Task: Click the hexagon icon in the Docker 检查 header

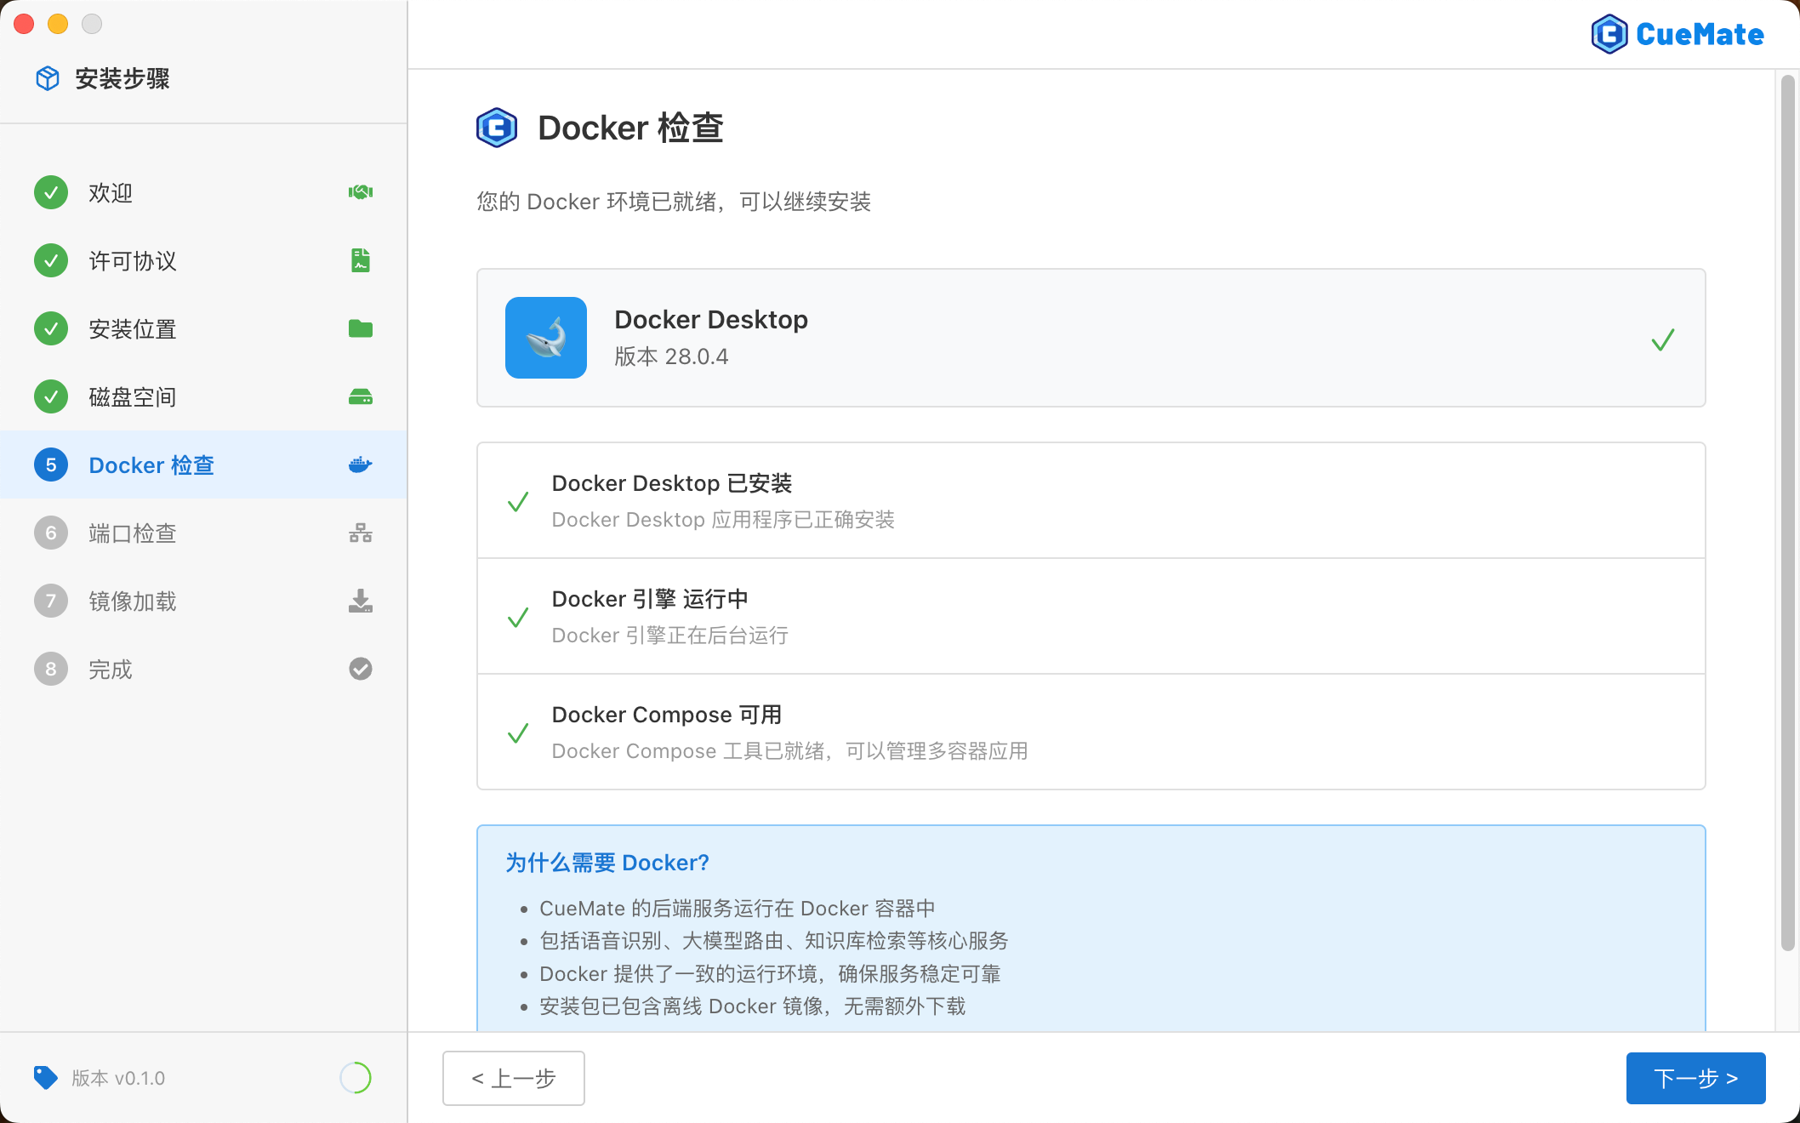Action: (497, 128)
